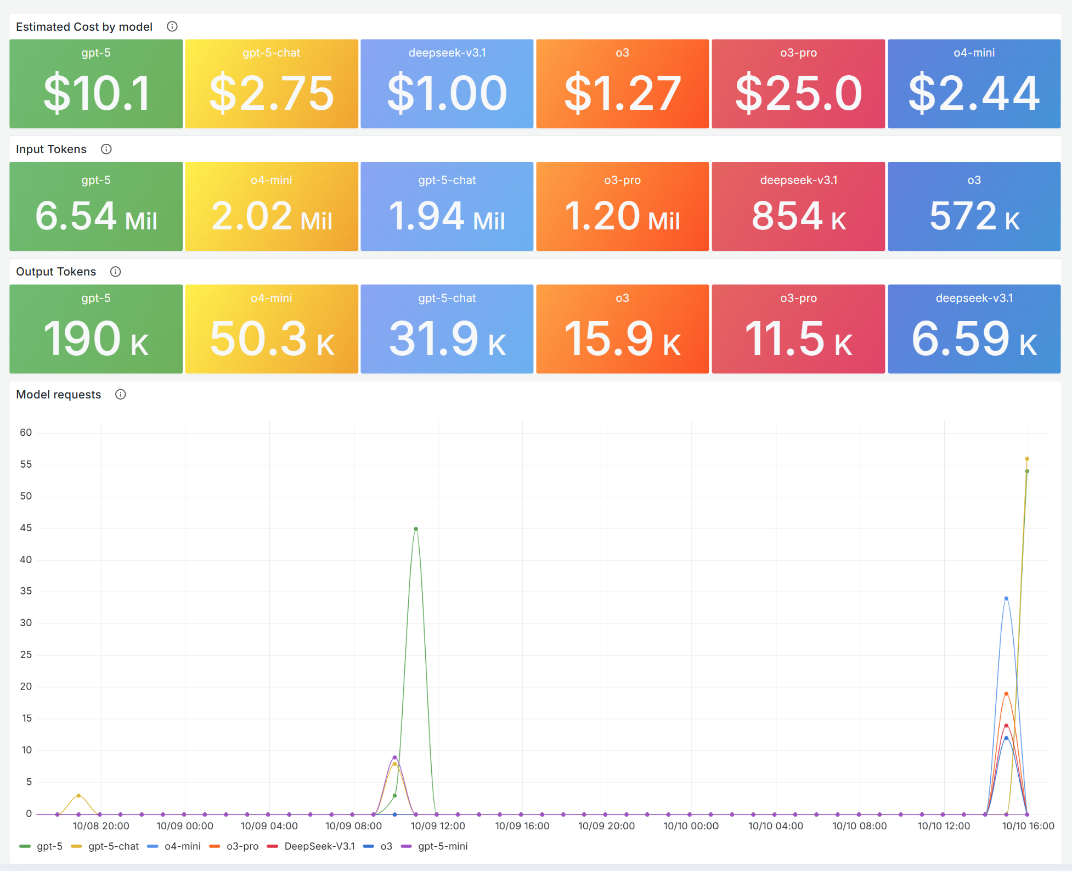Click the deepseek-v3.1 6.59 K output tile
The height and width of the screenshot is (871, 1072).
click(974, 329)
